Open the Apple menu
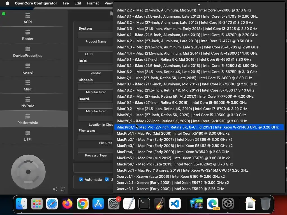This screenshot has width=287, height=215. 7,3
